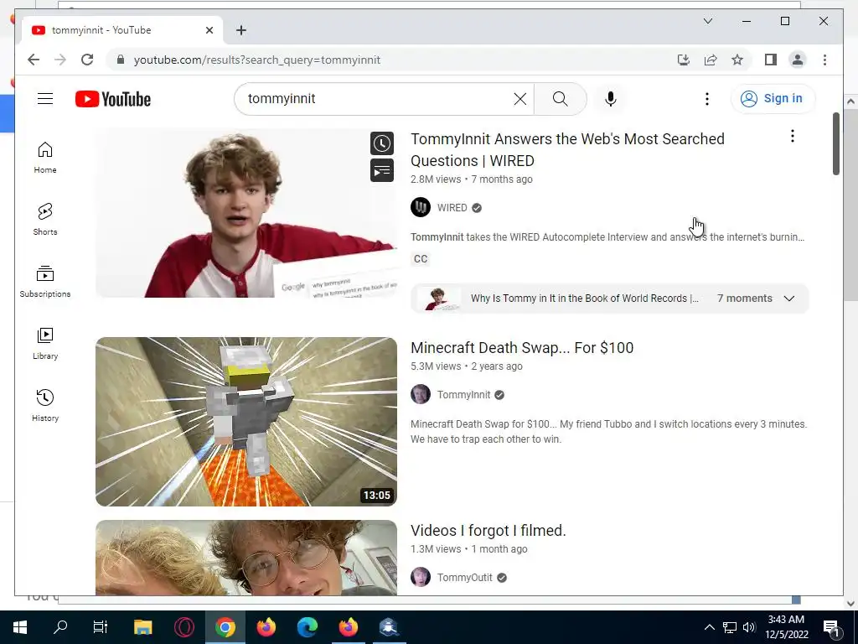Add WIRED video to Watch later

382,143
